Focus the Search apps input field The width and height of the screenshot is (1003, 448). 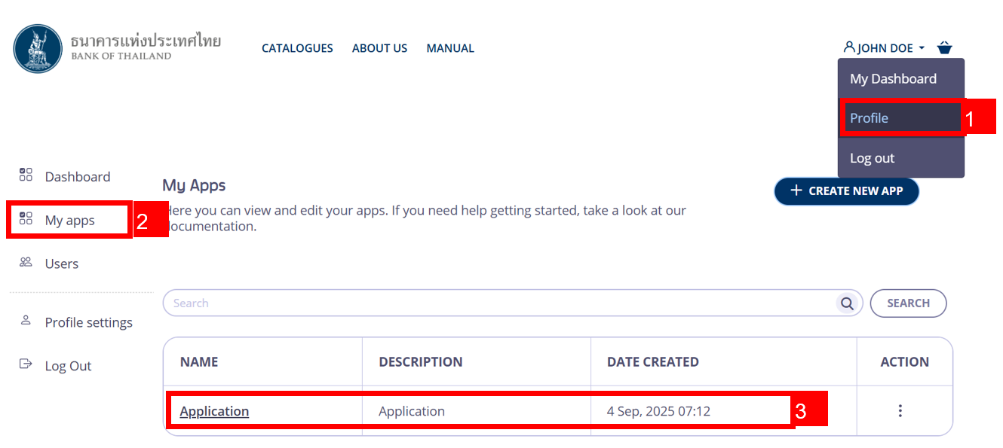click(498, 303)
